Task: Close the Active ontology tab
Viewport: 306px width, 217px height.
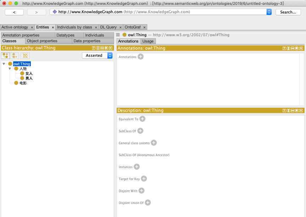Action: pos(32,28)
